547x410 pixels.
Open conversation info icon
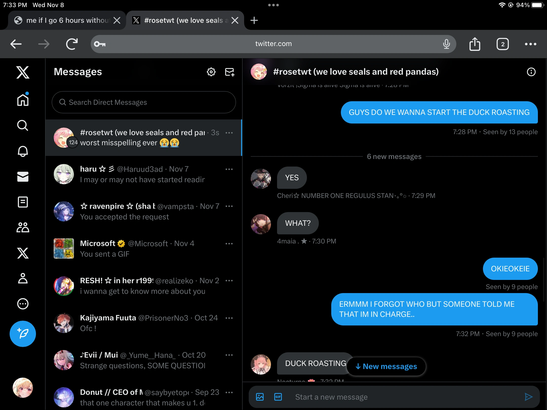pyautogui.click(x=531, y=72)
